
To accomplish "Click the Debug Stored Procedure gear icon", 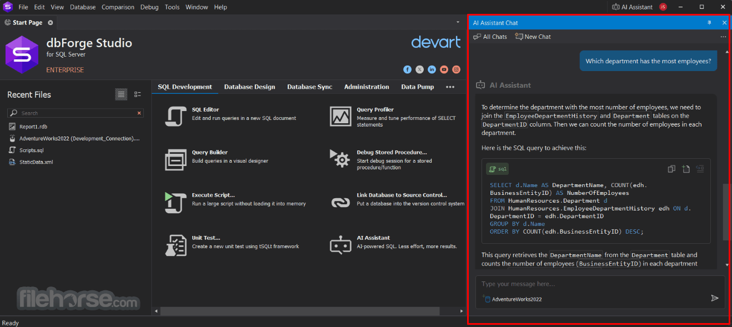I will click(340, 159).
